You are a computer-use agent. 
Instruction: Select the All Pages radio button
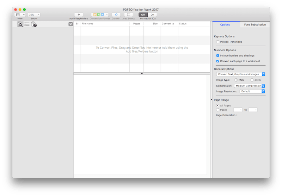217,106
